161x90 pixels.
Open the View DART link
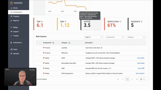[141, 58]
